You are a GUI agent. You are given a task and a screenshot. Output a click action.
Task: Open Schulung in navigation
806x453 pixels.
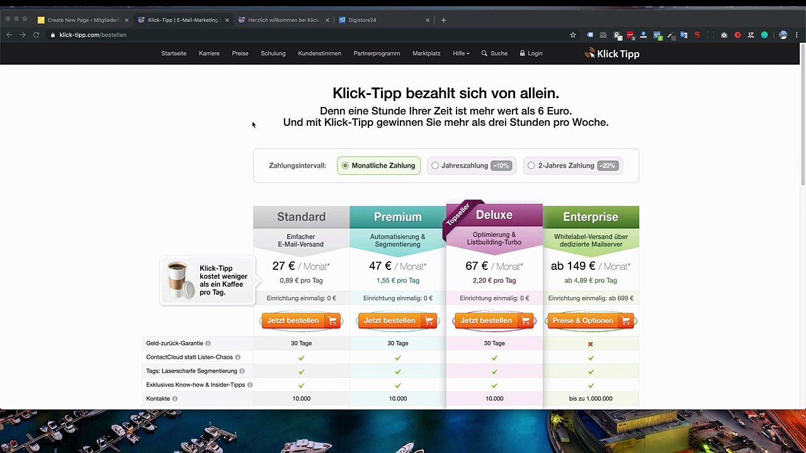[273, 53]
